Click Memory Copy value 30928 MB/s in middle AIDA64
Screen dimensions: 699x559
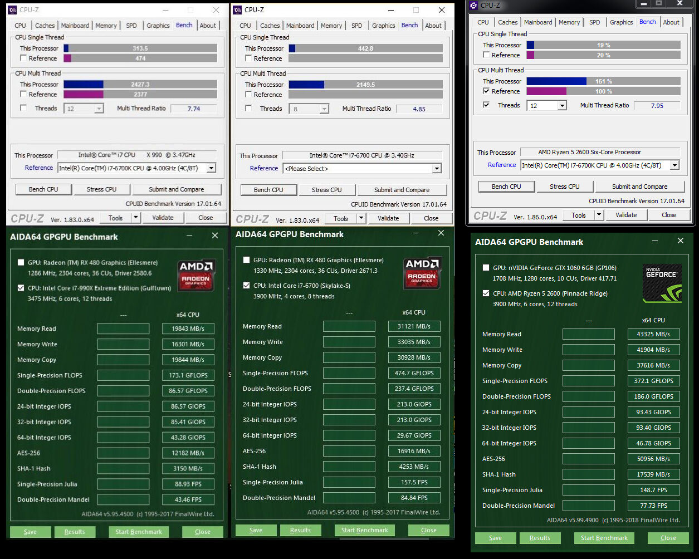(414, 357)
